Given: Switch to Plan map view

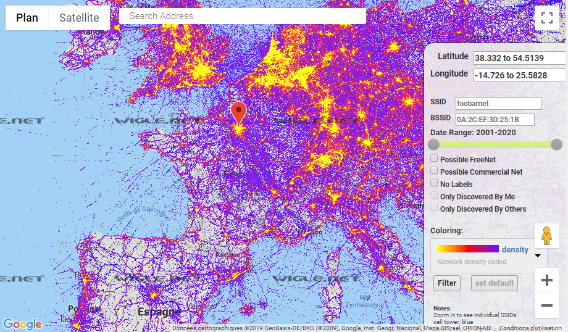Looking at the screenshot, I should (27, 18).
